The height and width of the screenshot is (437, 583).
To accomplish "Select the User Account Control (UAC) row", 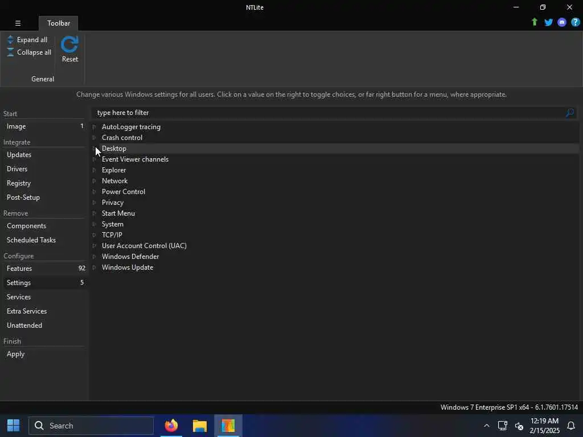I will (x=335, y=246).
